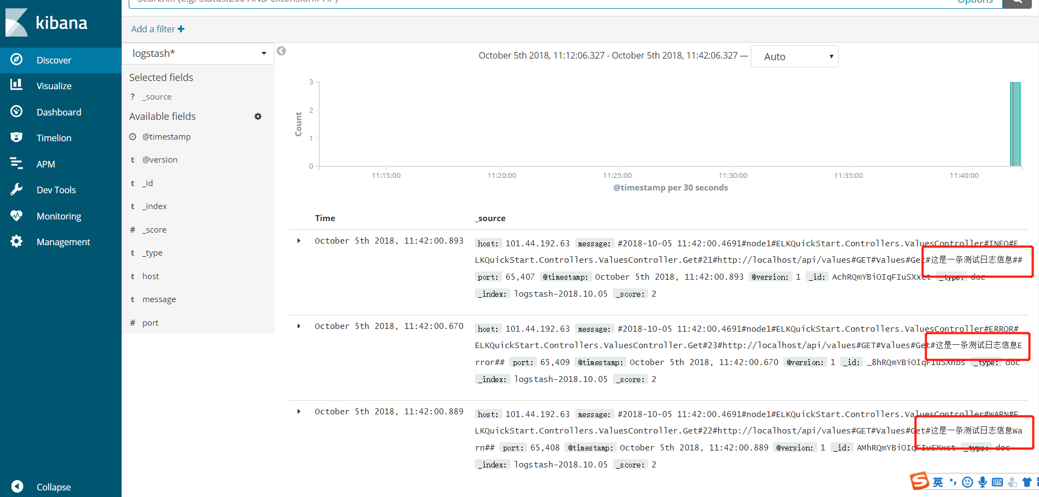The height and width of the screenshot is (497, 1039).
Task: Switch to Timelion
Action: (61, 138)
